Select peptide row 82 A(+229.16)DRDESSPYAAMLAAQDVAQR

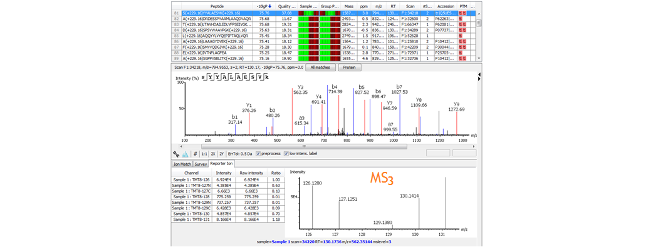[324, 19]
